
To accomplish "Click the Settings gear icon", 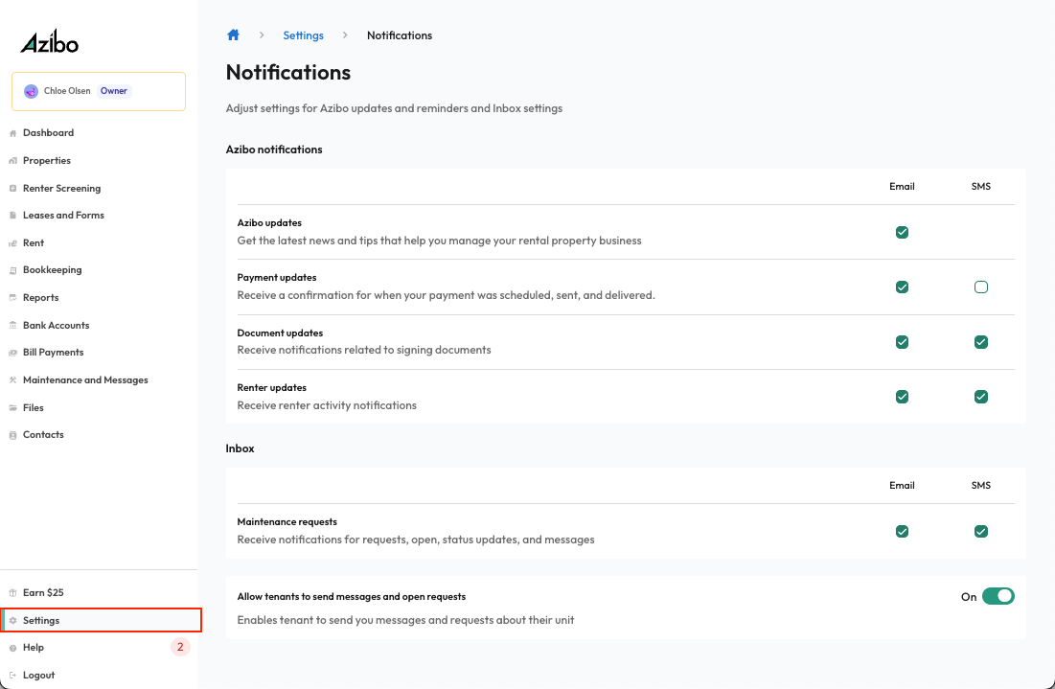I will coord(12,620).
